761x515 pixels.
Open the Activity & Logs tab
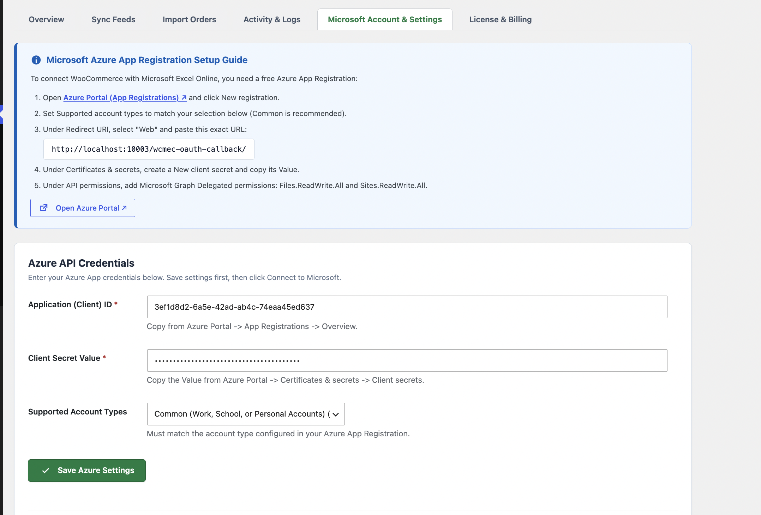272,19
